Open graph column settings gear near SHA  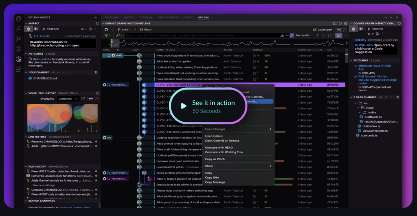346,50
